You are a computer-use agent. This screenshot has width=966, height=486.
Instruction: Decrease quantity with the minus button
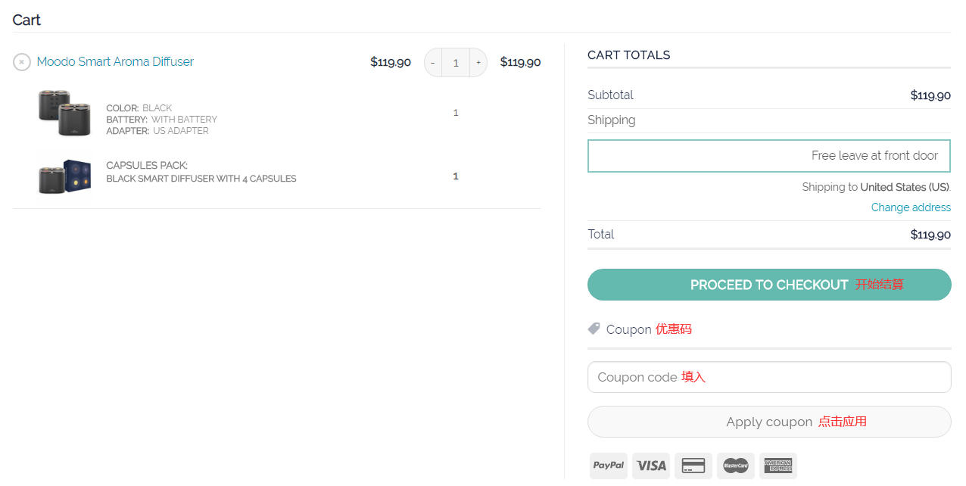[x=433, y=63]
